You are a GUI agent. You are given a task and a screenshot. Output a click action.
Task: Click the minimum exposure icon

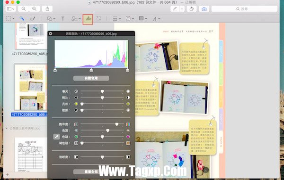click(x=76, y=91)
